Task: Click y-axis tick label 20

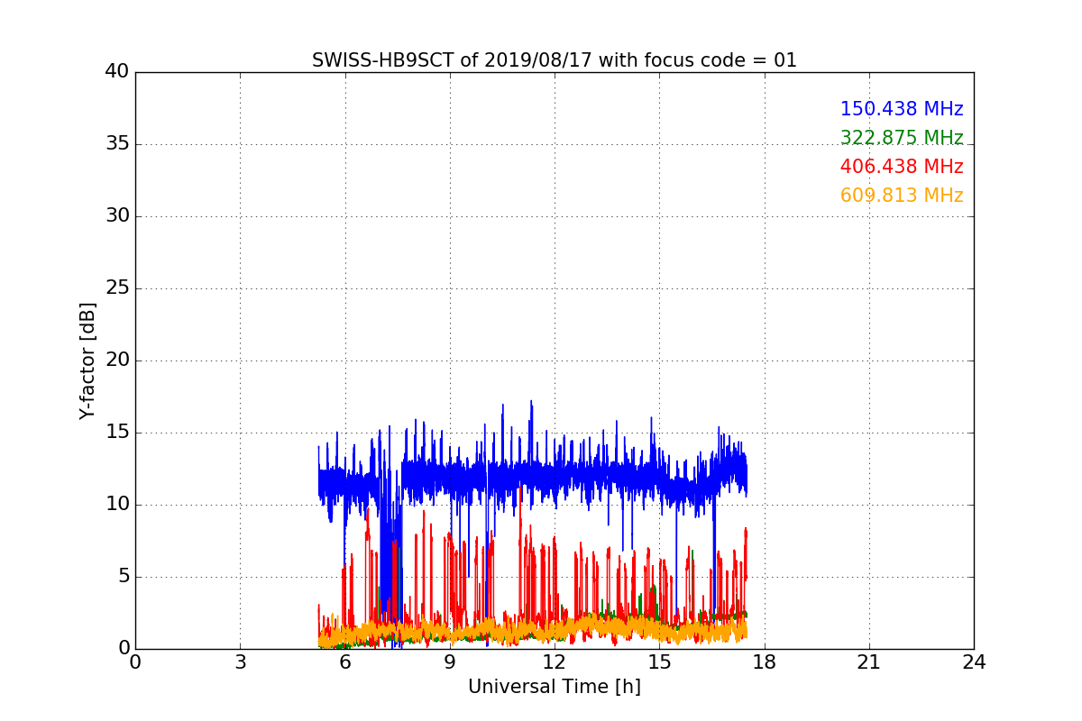Action: pos(117,360)
